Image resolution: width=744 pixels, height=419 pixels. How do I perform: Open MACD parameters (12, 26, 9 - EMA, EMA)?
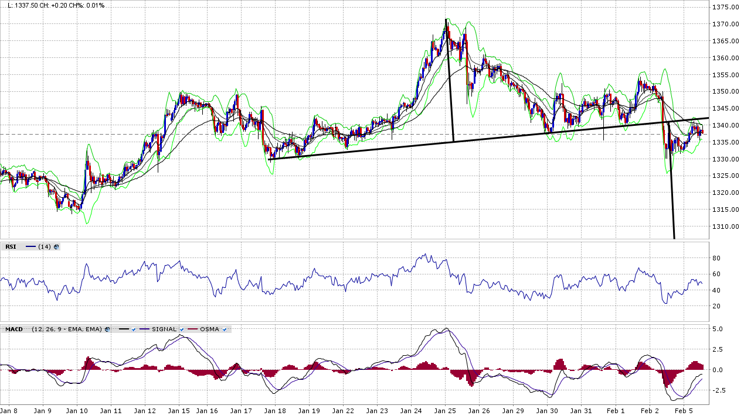pos(67,329)
